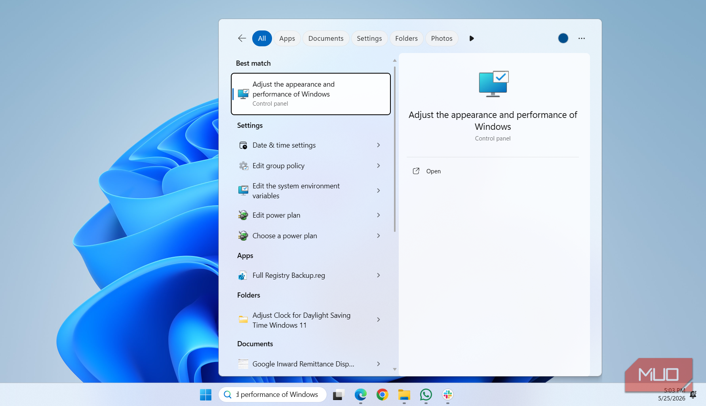
Task: Open Choose a power plan result
Action: 311,236
